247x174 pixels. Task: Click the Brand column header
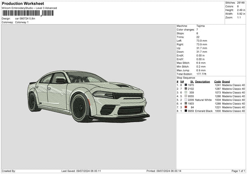click(x=226, y=81)
